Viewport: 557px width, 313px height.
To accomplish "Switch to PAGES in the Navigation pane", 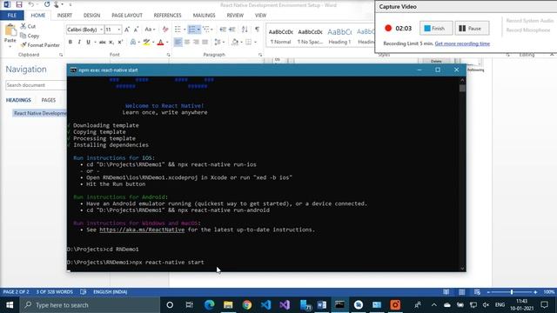I will click(49, 100).
